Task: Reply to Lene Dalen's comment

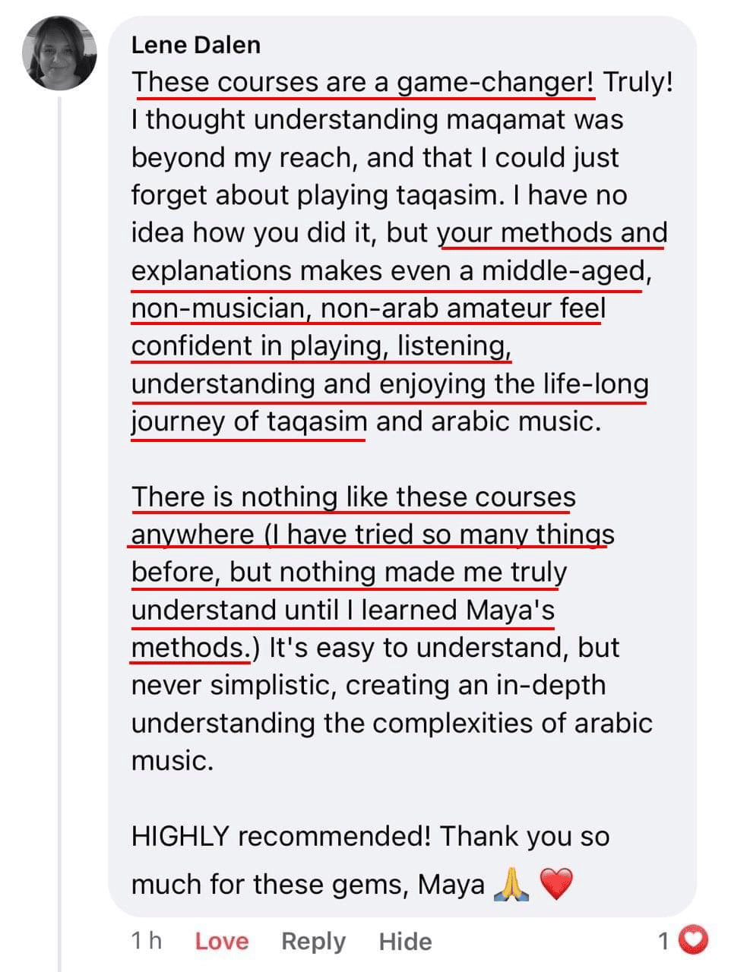Action: (313, 942)
